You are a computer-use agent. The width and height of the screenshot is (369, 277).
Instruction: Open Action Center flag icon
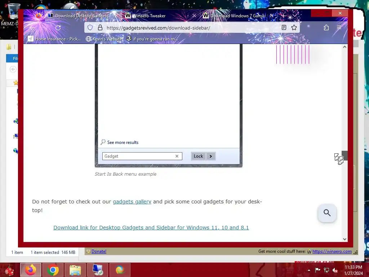click(317, 270)
